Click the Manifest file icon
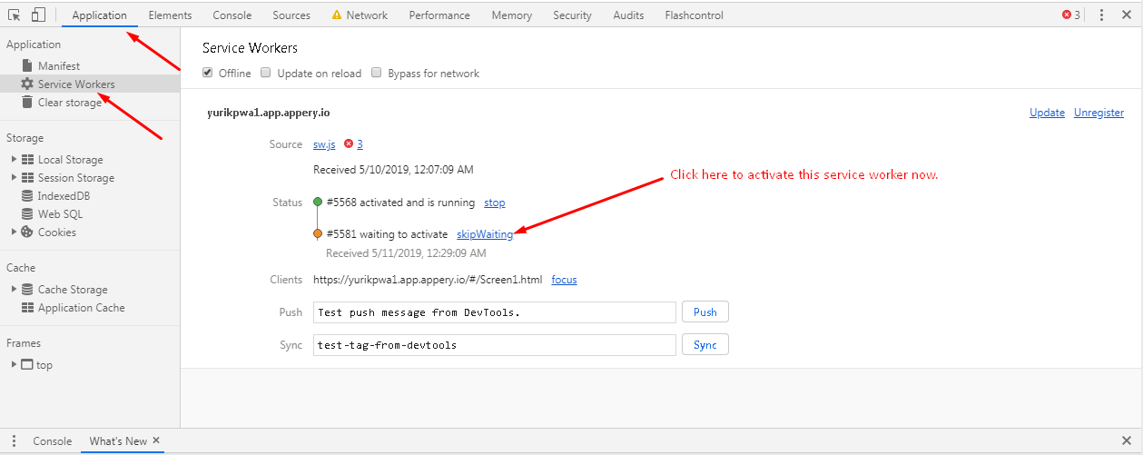This screenshot has width=1143, height=455. point(27,65)
